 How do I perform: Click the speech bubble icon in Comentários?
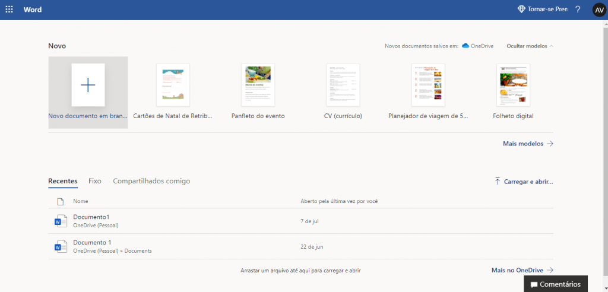click(x=534, y=285)
